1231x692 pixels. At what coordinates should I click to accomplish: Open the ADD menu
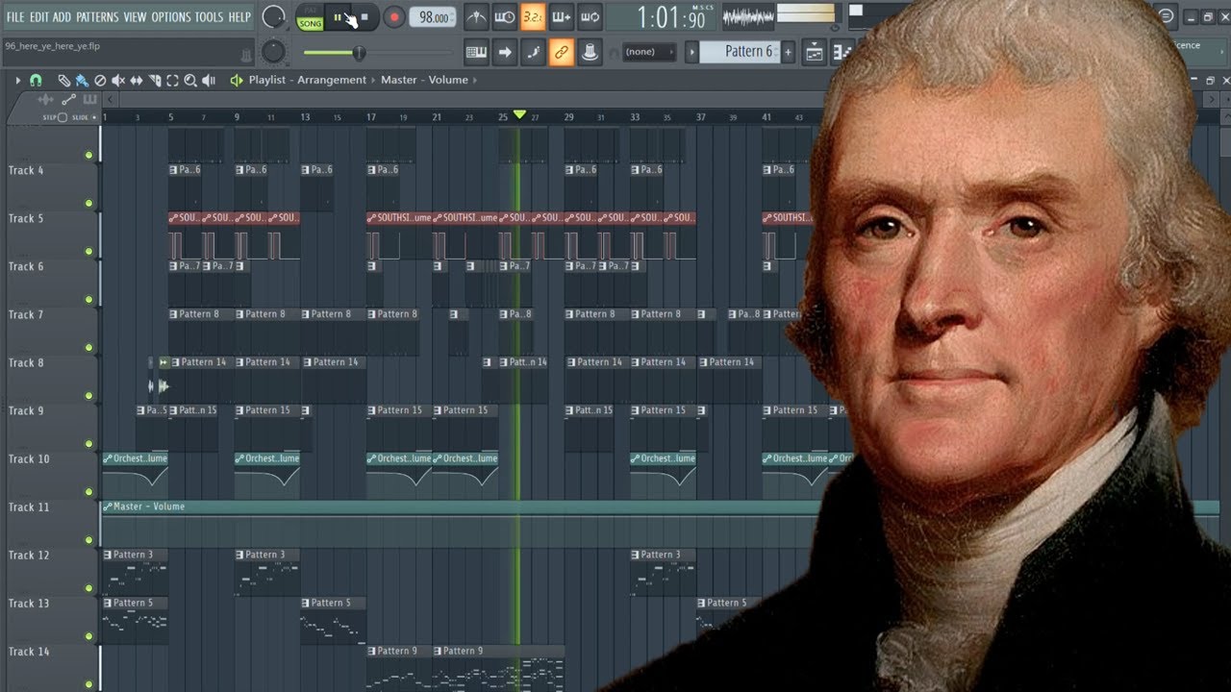click(62, 17)
